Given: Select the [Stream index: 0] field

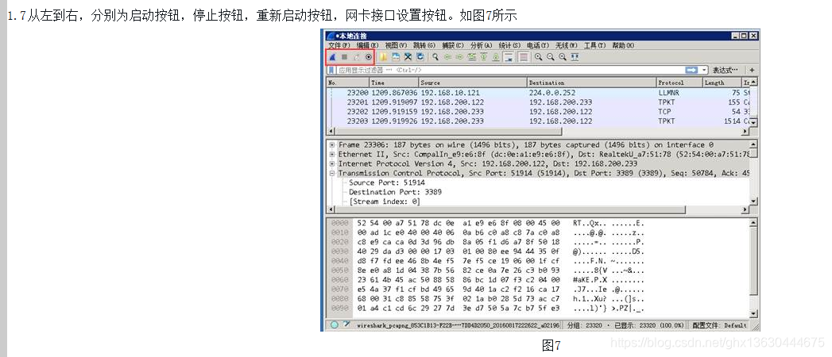Looking at the screenshot, I should tap(385, 202).
